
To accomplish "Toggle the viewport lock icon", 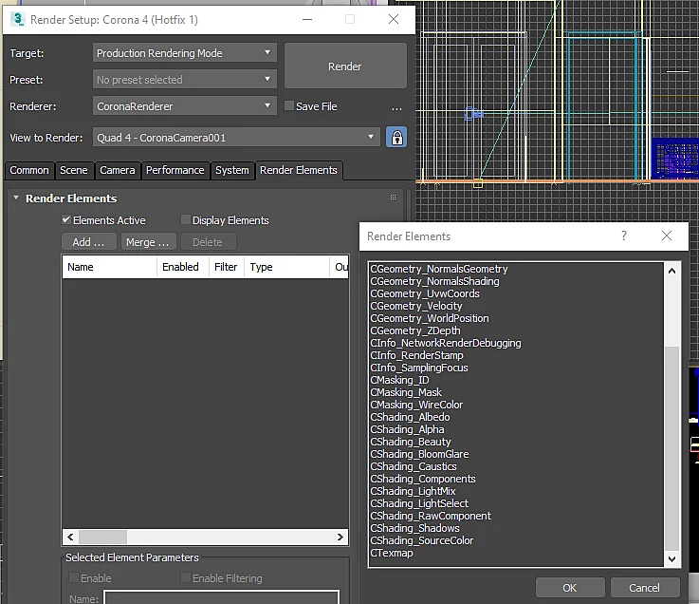I will [396, 138].
